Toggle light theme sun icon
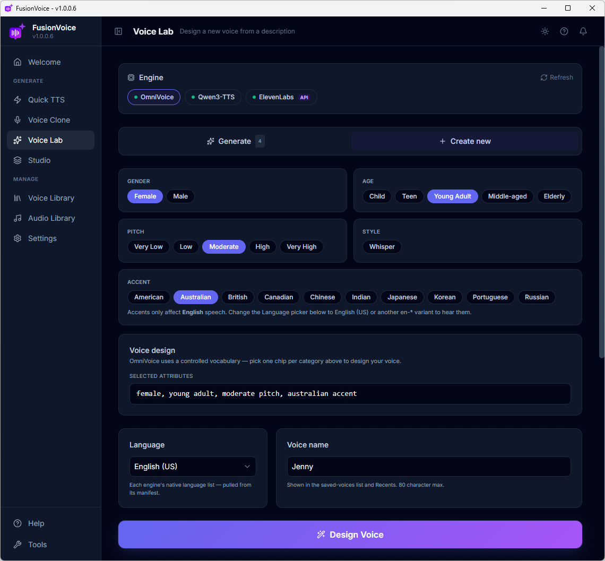 coord(545,31)
